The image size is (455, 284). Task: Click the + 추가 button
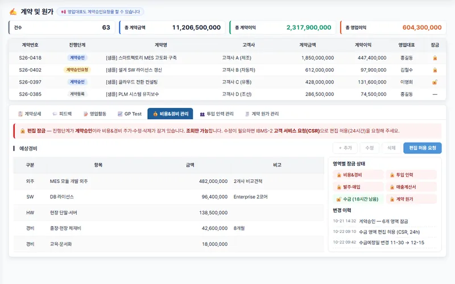coord(345,148)
